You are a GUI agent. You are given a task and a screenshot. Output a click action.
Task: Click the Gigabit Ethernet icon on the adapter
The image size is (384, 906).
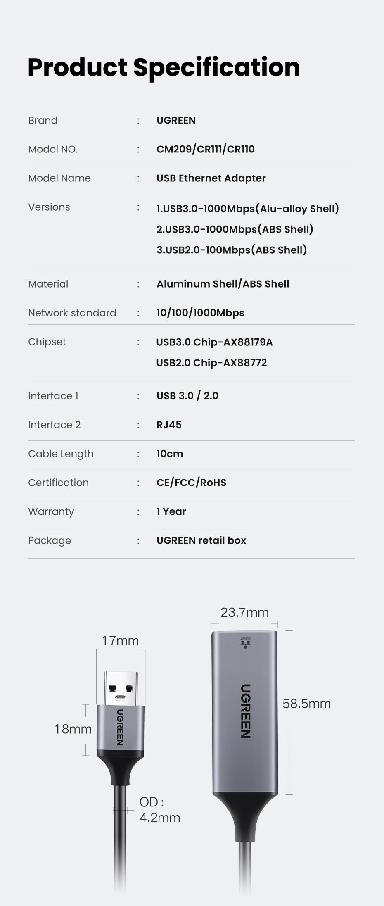point(246,643)
